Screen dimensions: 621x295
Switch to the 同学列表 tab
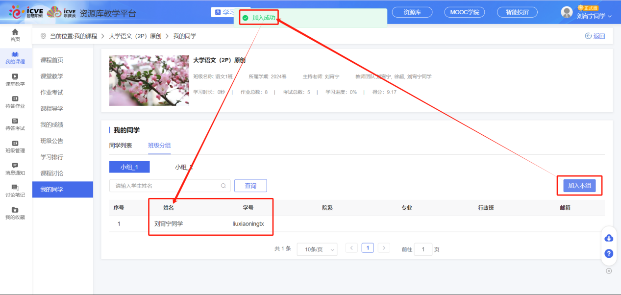coord(121,146)
